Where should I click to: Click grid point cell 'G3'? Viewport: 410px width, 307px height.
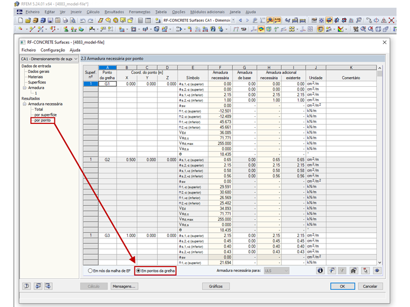tap(107, 235)
